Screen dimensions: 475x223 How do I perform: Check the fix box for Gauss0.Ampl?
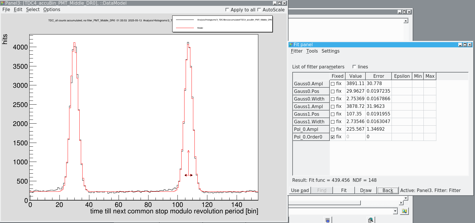333,84
